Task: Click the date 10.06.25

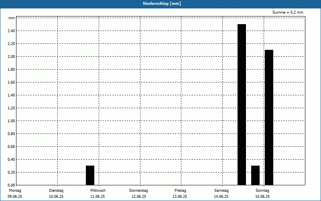Action: pos(56,197)
